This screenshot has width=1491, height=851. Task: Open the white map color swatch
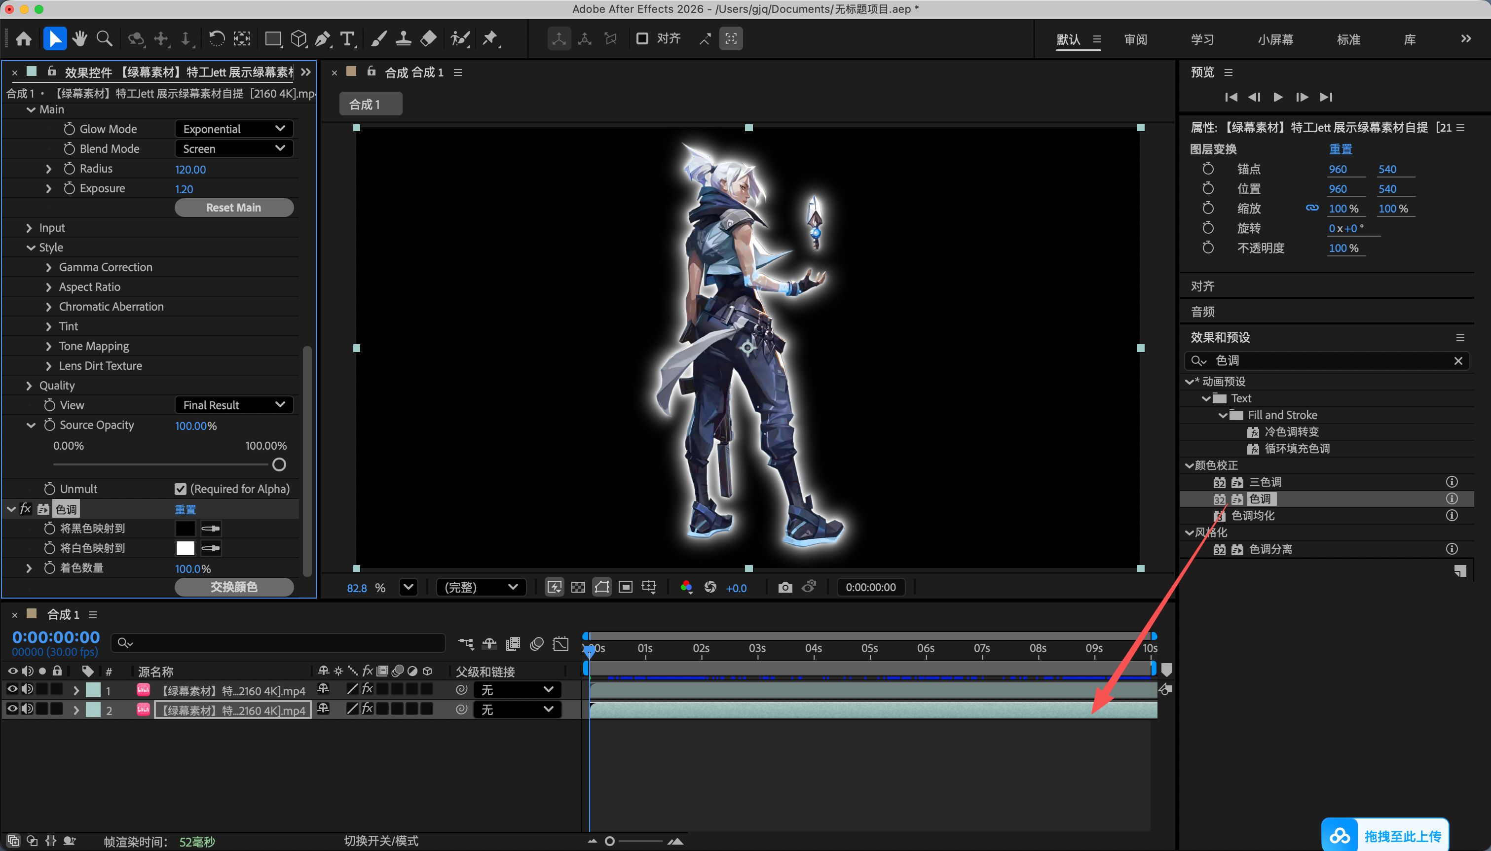point(186,548)
